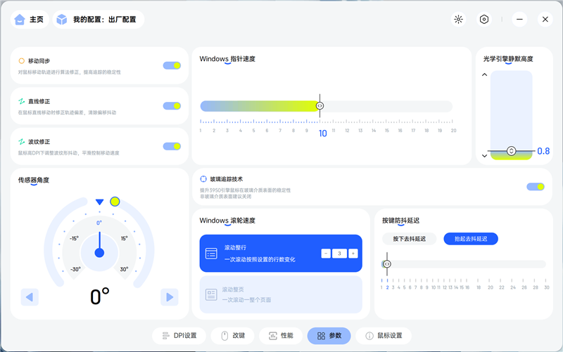This screenshot has width=563, height=352.
Task: Click pointer speed tick labeled 15
Action: click(386, 131)
